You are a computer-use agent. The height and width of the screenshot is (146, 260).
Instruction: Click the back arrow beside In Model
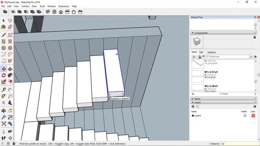pyautogui.click(x=193, y=94)
